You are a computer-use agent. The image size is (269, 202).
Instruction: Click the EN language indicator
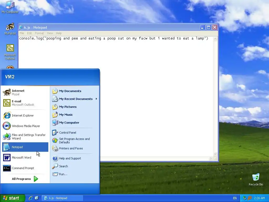[235, 198]
